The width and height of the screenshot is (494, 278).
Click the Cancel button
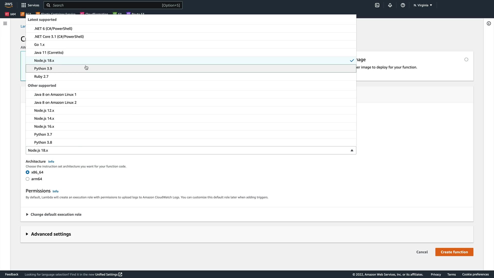pyautogui.click(x=422, y=252)
